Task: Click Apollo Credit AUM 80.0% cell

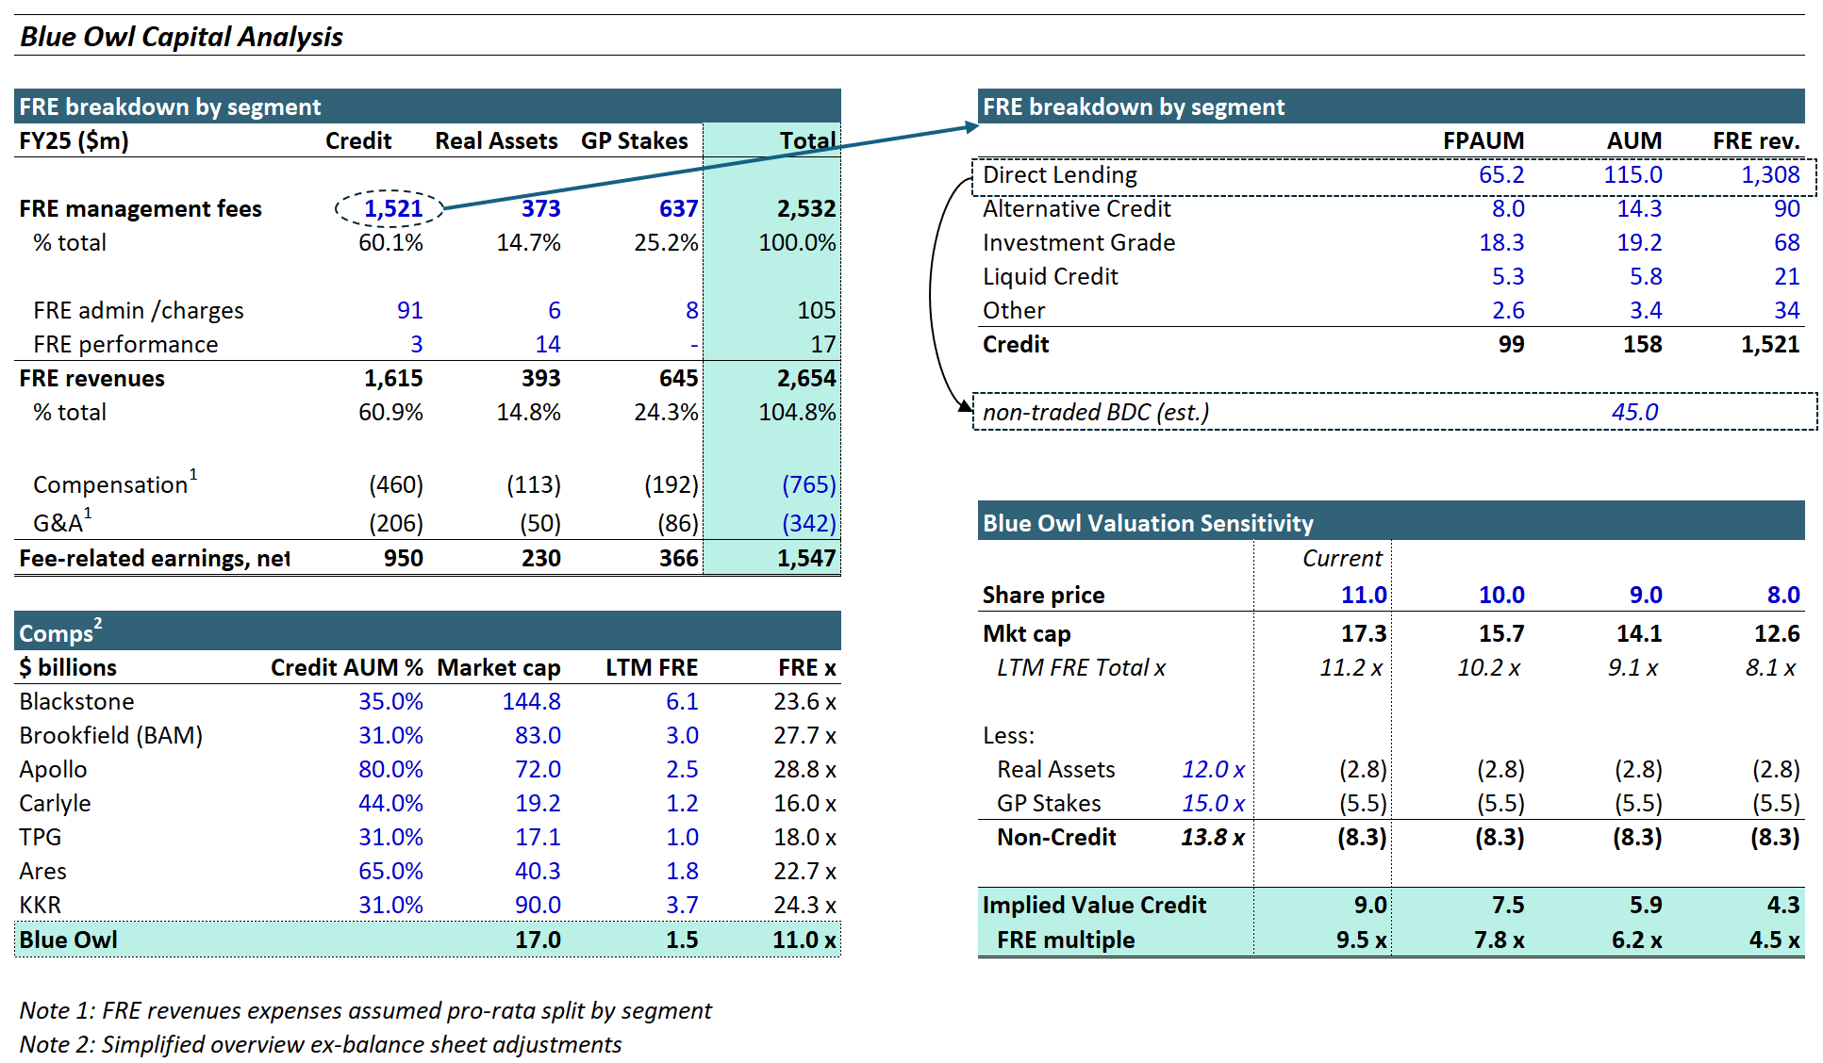Action: click(x=390, y=770)
